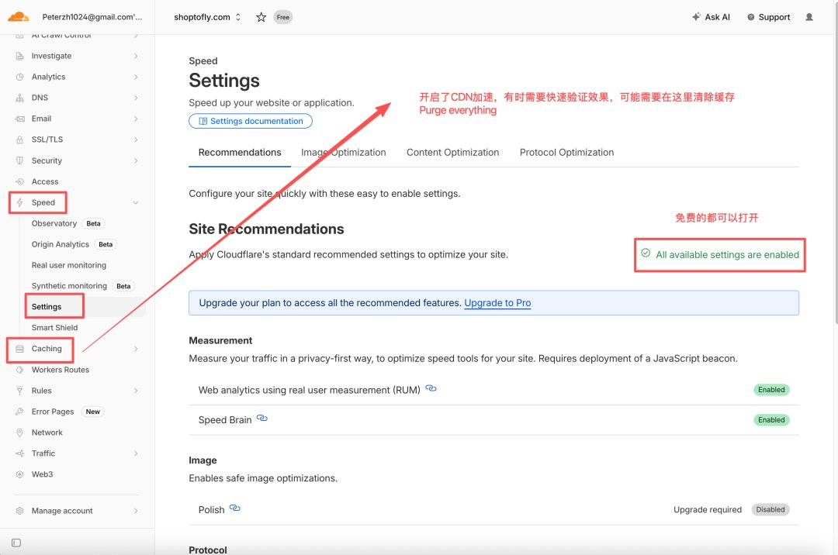Click link icon next to Speed Brain
838x555 pixels.
(262, 419)
